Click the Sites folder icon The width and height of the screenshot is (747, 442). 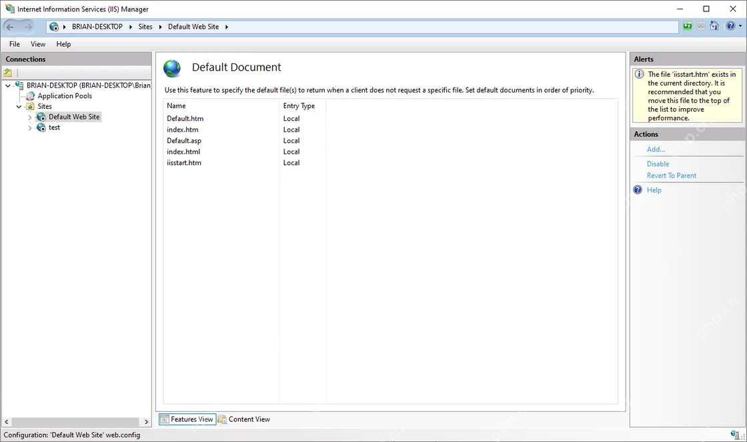30,106
